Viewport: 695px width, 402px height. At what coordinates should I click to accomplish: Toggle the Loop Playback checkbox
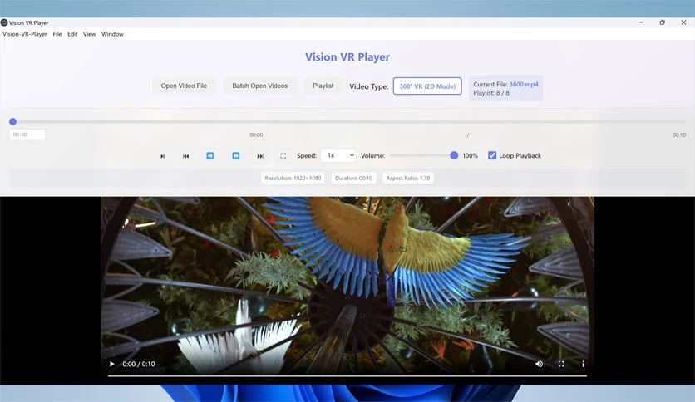492,155
